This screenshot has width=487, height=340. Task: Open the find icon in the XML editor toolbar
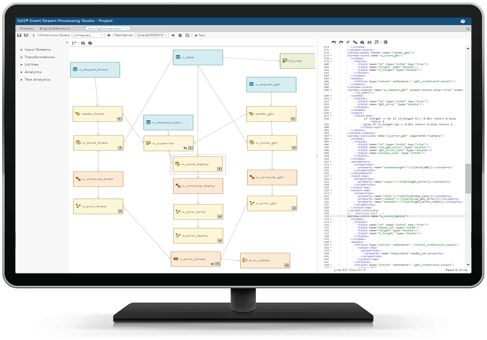point(370,42)
